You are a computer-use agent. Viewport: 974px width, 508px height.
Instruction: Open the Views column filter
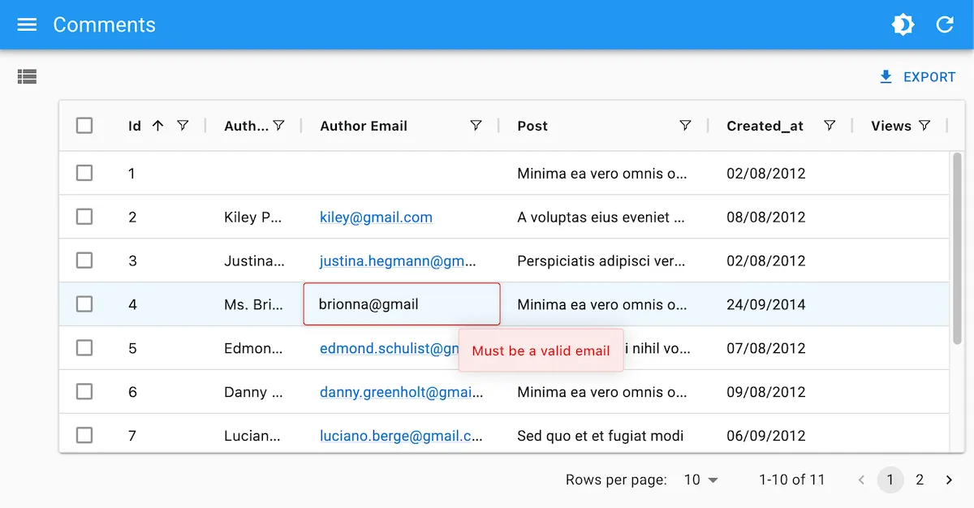[924, 126]
